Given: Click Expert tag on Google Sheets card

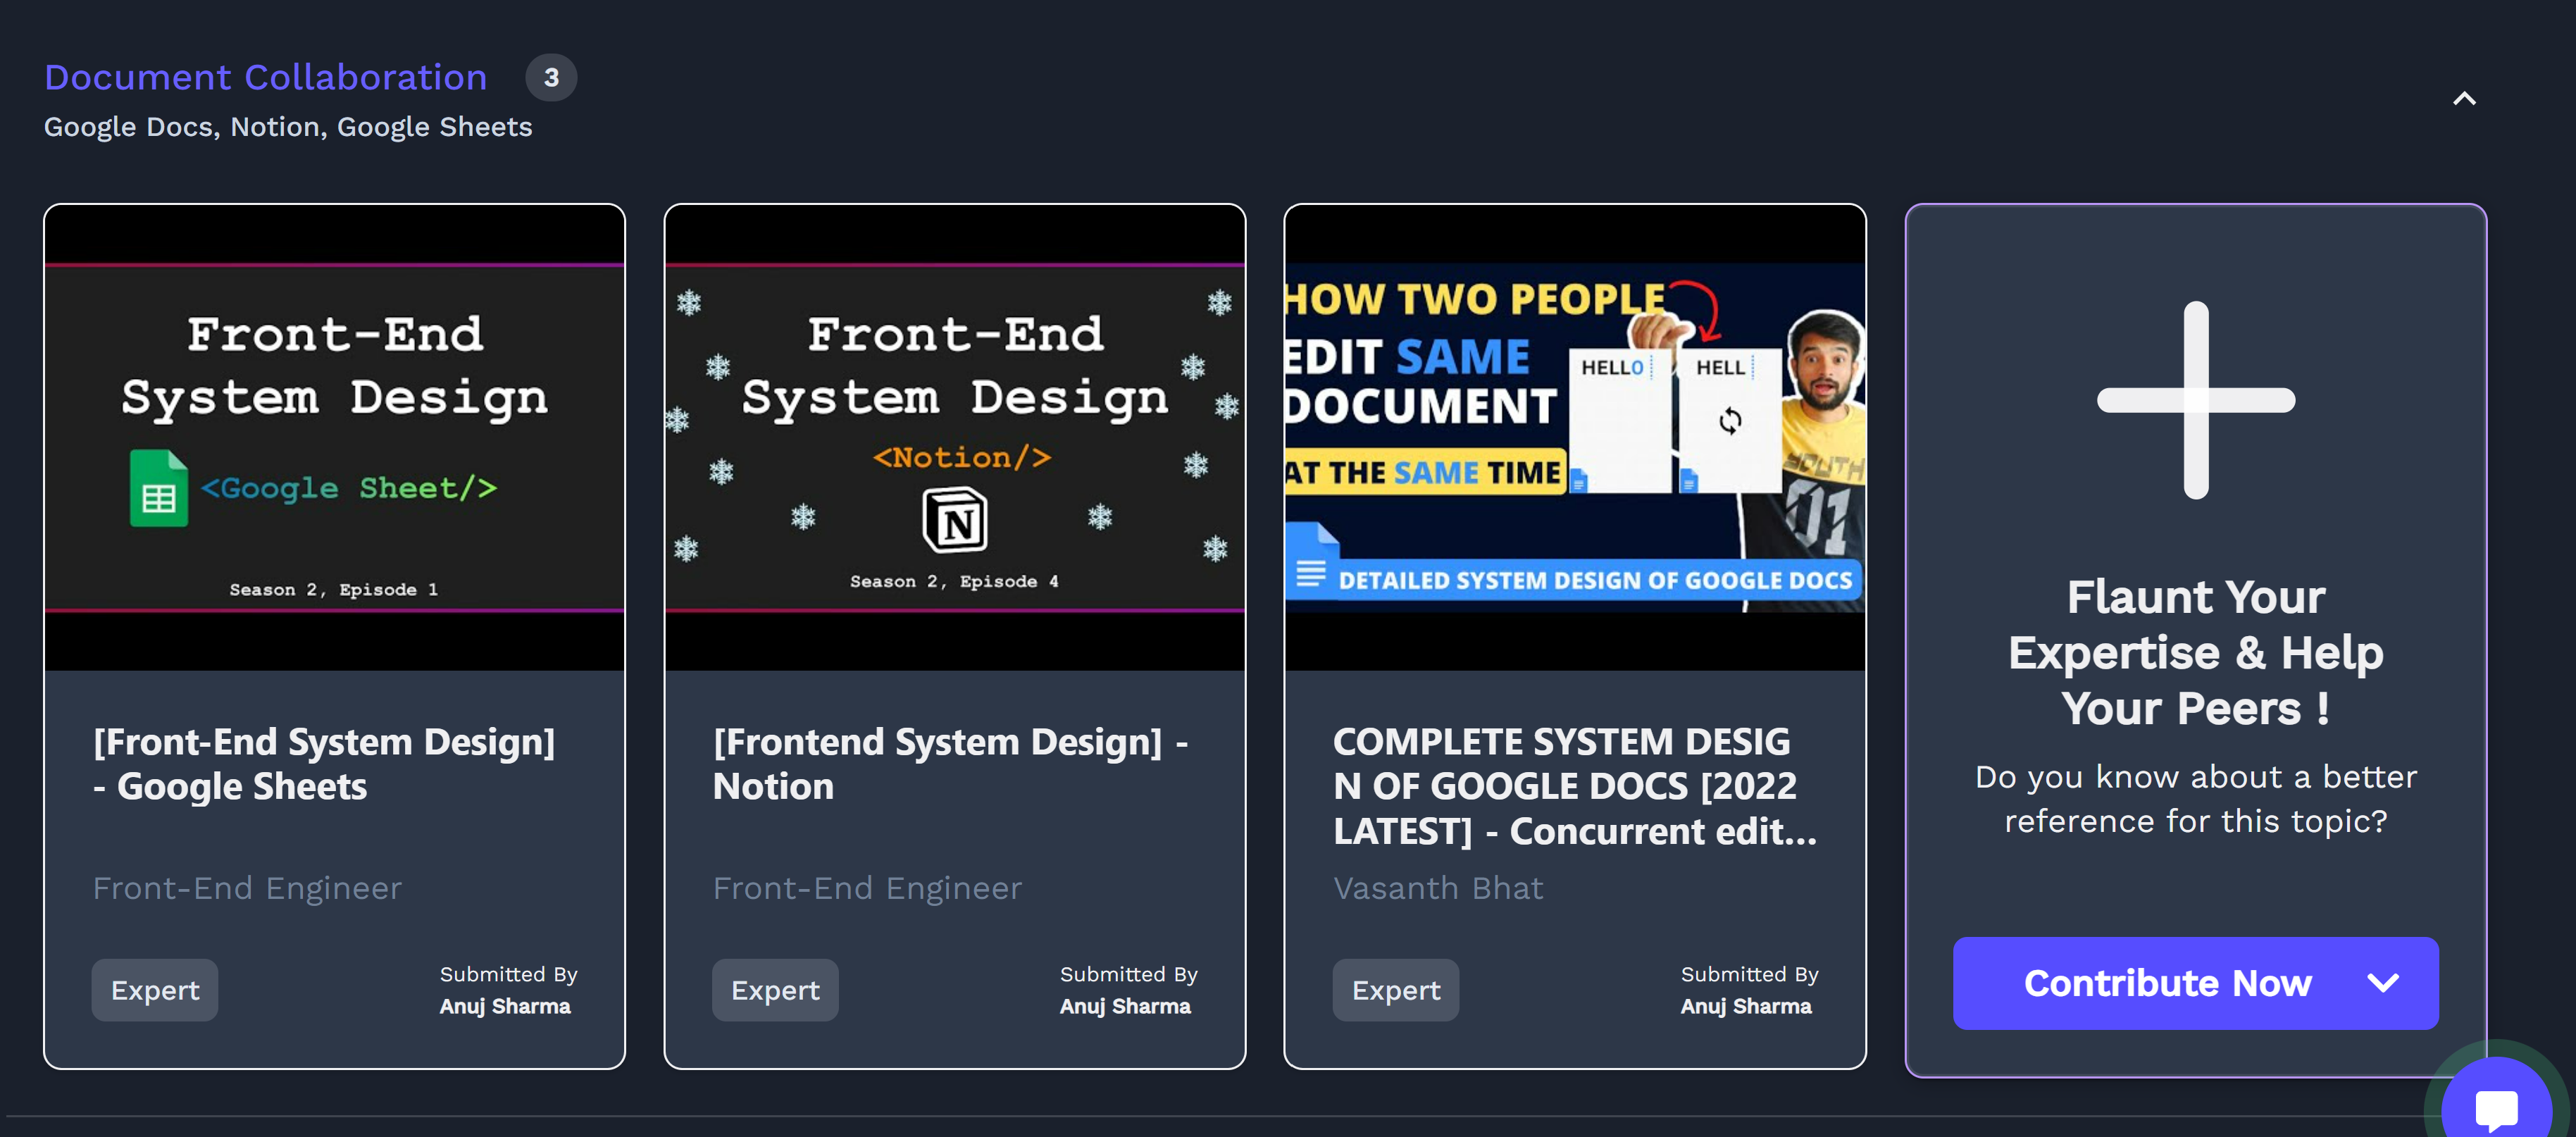Looking at the screenshot, I should click(x=155, y=990).
